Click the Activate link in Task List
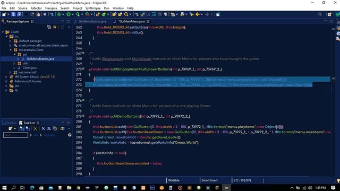Image resolution: width=340 pixels, height=191 pixels. pyautogui.click(x=49, y=135)
